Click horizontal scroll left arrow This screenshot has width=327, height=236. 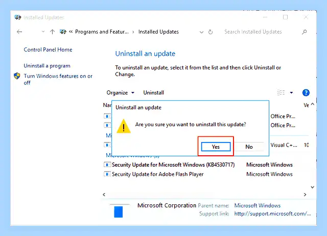coord(104,195)
